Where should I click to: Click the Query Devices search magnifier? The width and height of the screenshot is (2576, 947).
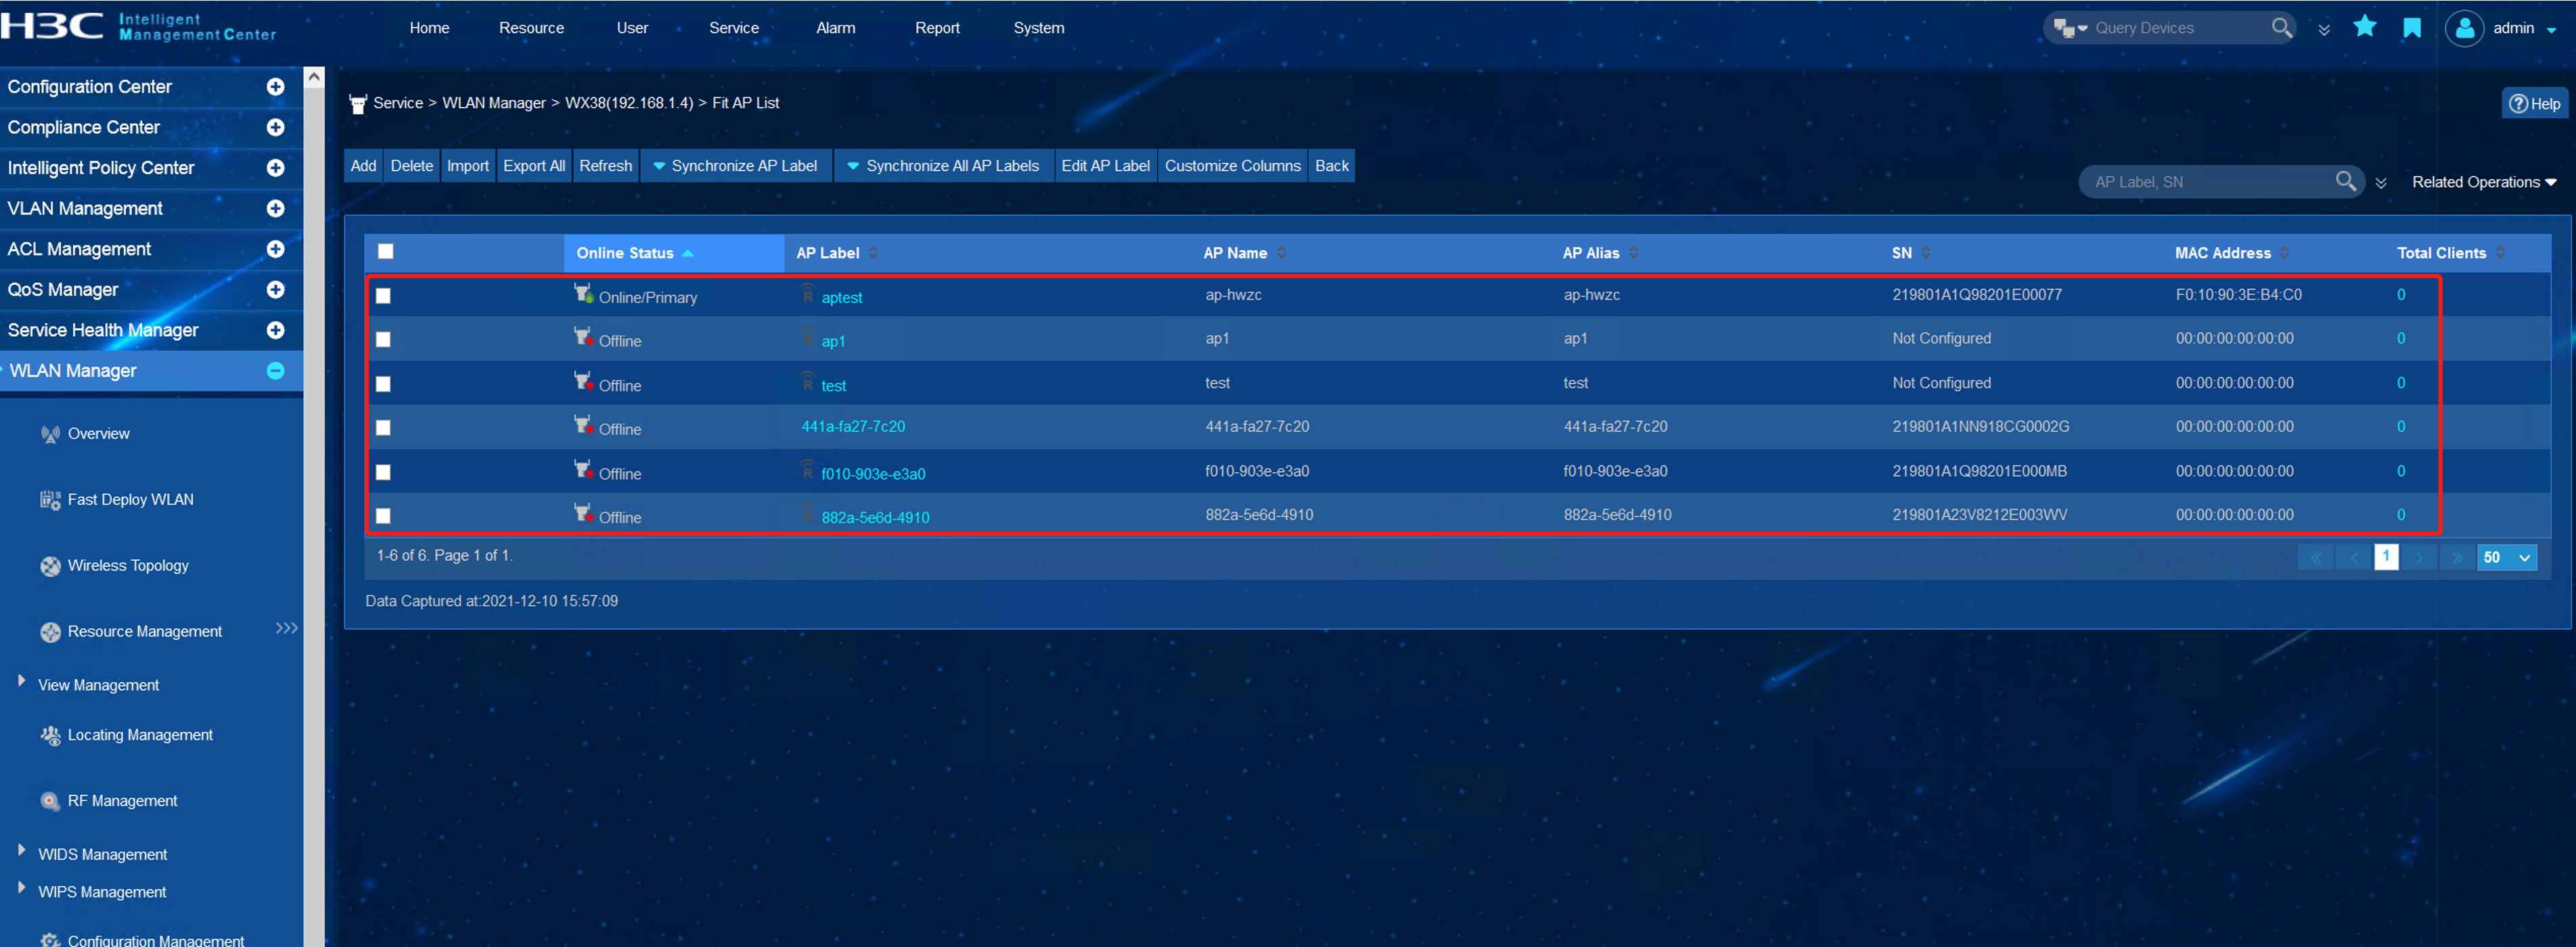point(2281,27)
